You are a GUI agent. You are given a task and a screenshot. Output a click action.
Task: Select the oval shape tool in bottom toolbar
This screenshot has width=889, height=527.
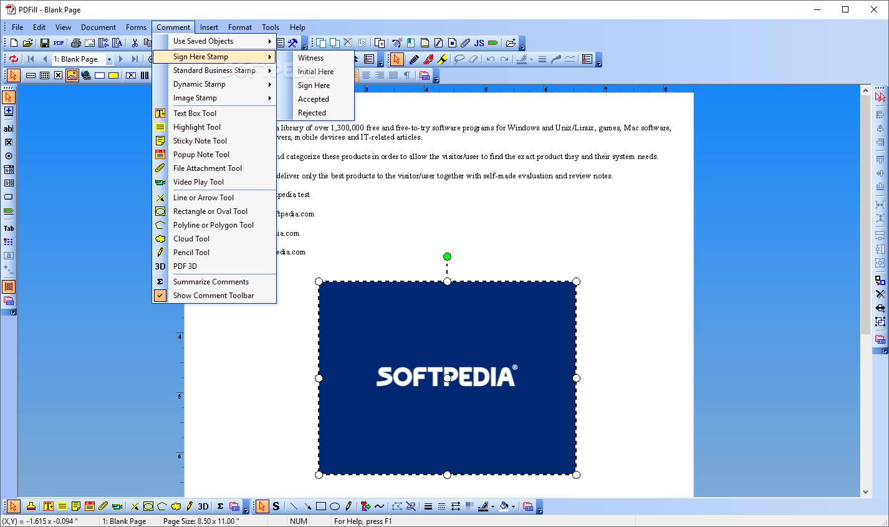335,506
